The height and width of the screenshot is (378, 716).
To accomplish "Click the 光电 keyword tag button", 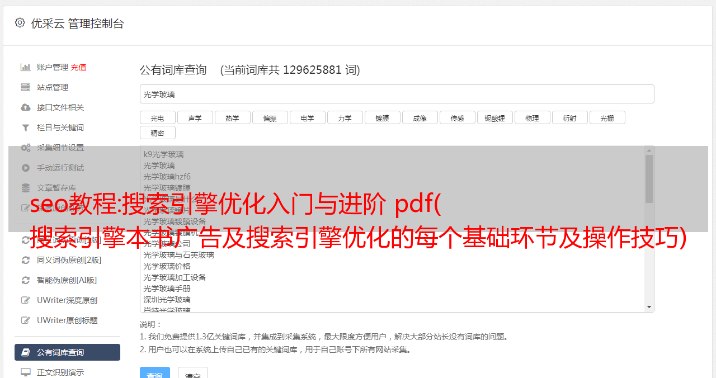I will (157, 118).
